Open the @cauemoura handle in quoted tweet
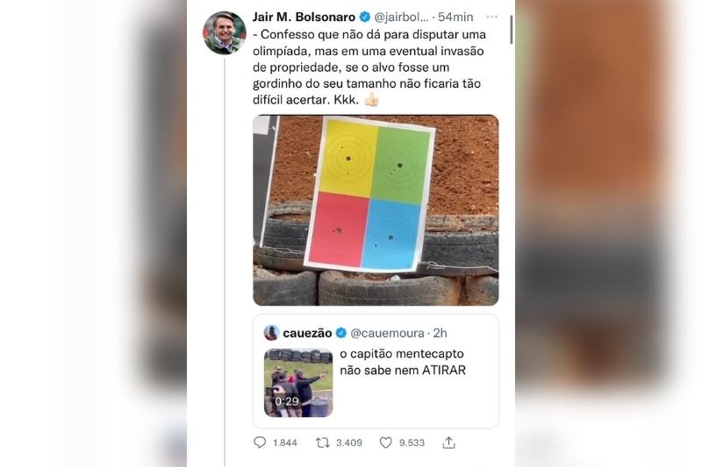Image resolution: width=702 pixels, height=467 pixels. (x=387, y=333)
